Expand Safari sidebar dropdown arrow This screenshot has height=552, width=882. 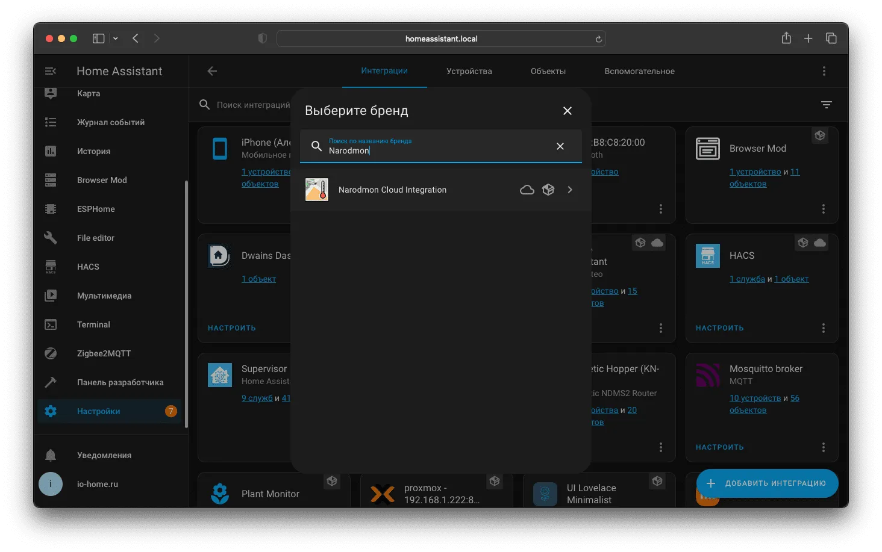(116, 39)
